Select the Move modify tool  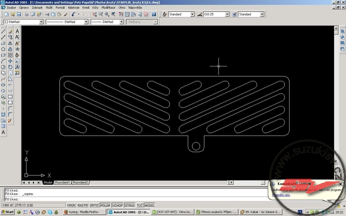(x=10, y=61)
